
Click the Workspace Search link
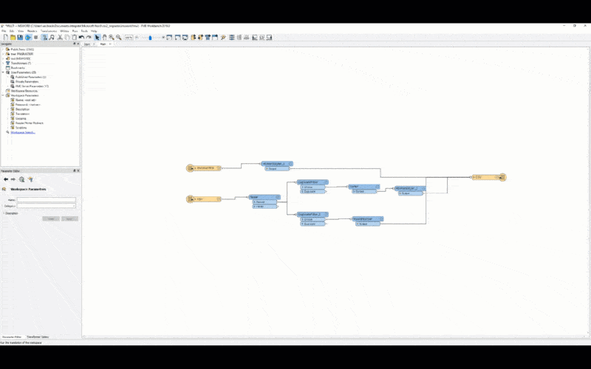22,133
